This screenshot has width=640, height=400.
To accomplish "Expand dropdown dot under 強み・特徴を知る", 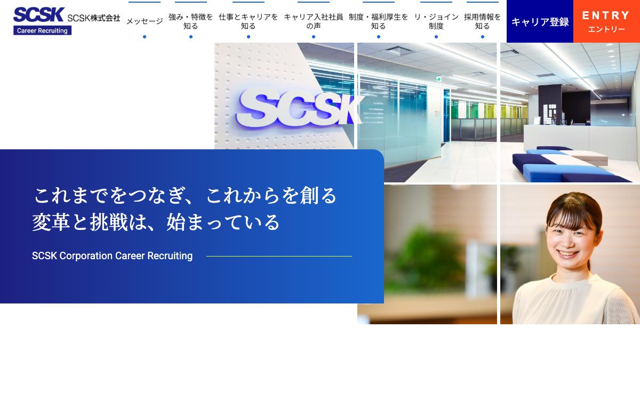I will click(x=191, y=37).
